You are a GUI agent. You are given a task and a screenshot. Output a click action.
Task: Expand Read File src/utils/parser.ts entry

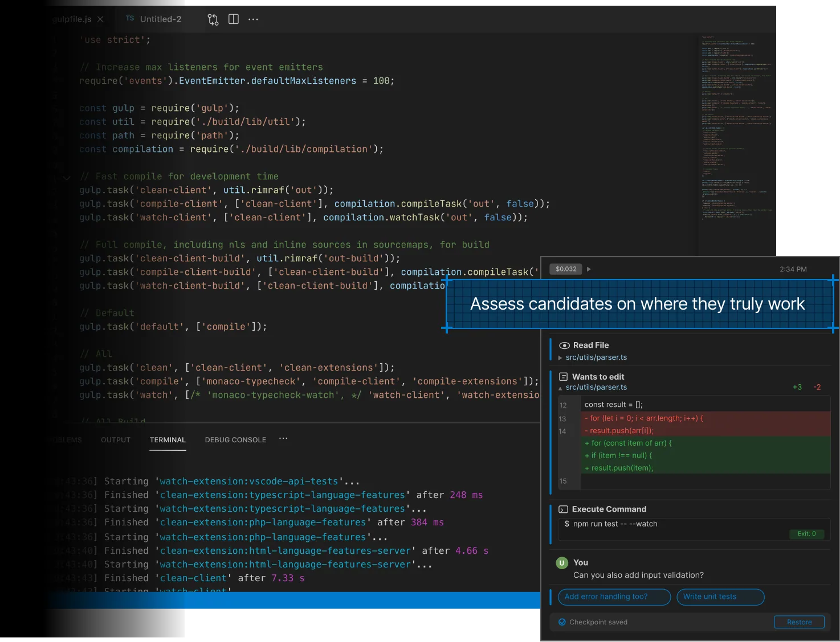pos(560,358)
